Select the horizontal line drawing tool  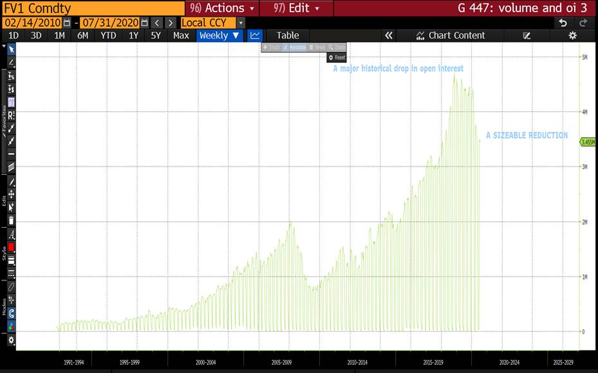[11, 154]
